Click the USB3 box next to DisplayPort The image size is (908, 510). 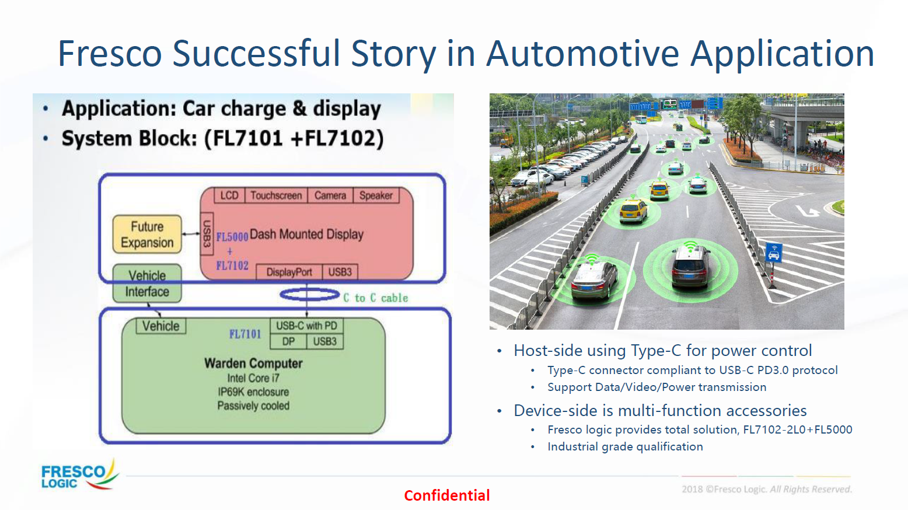click(340, 272)
